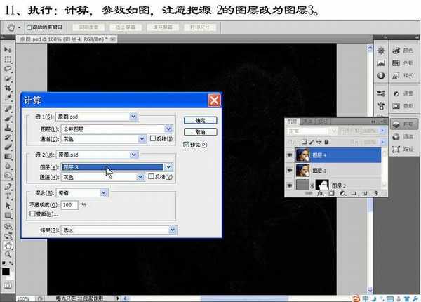
Task: Toggle the 预览 (Preview) checkbox
Action: click(186, 145)
